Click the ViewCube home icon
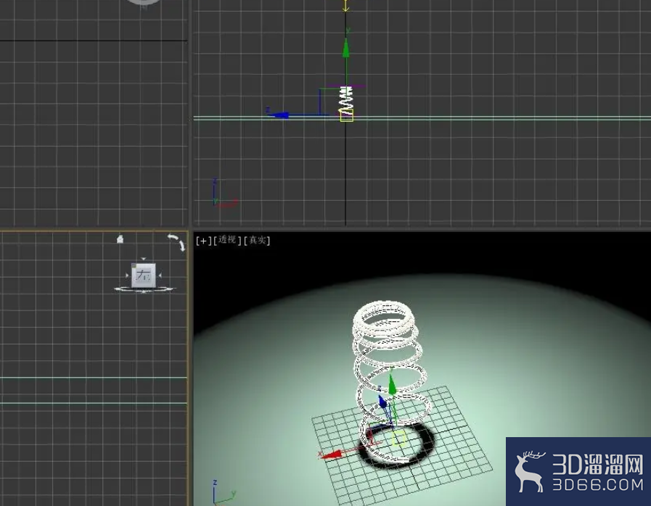This screenshot has width=651, height=506. (120, 239)
